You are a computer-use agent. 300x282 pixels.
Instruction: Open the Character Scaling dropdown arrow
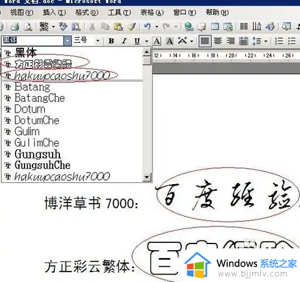[192, 41]
